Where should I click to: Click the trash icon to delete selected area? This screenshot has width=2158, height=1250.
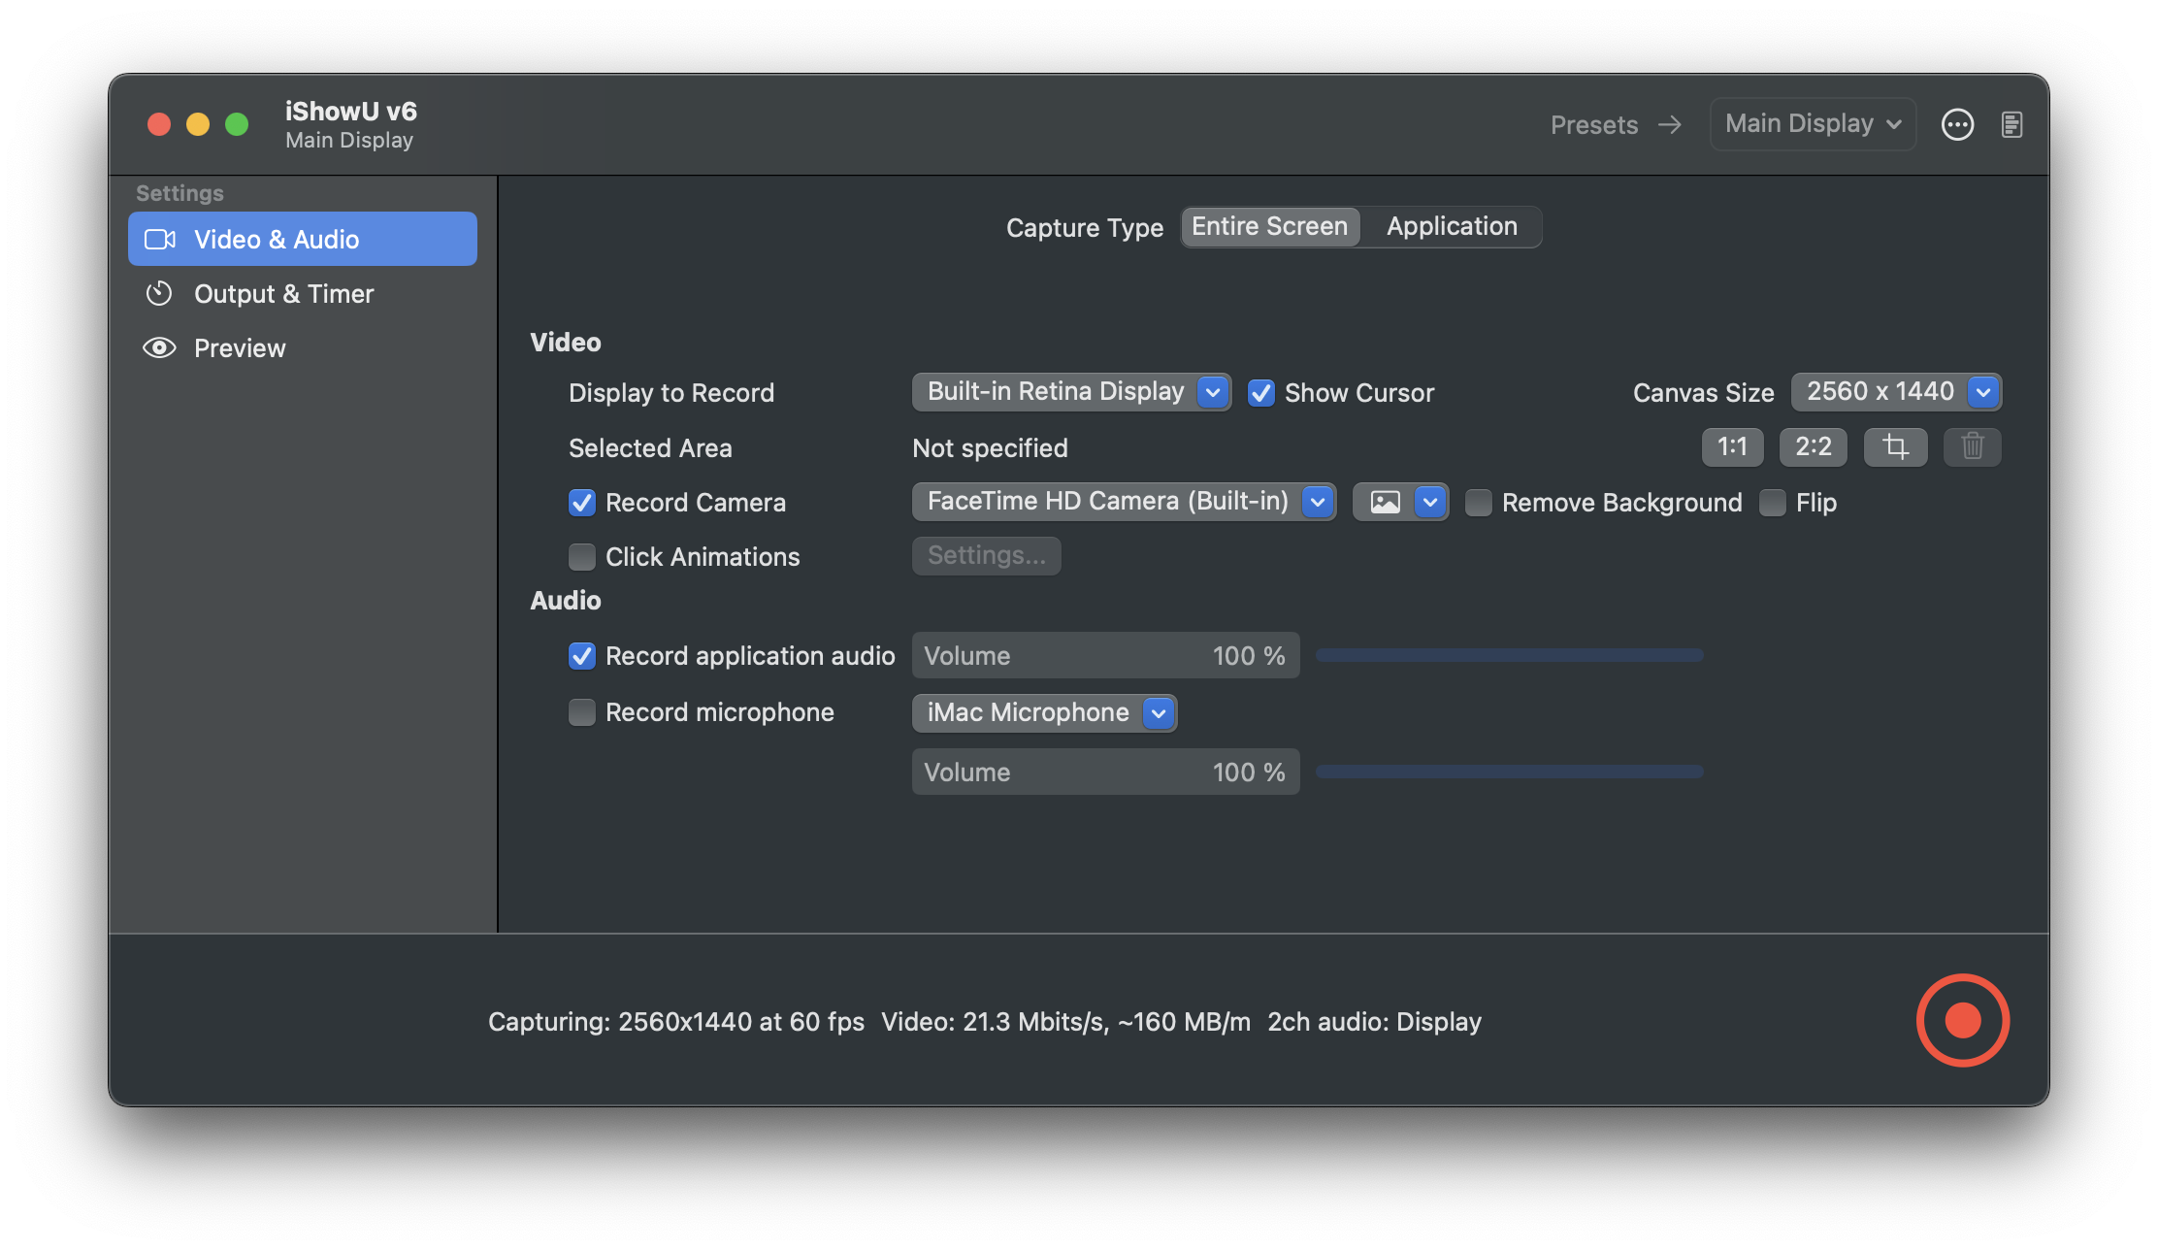[x=1972, y=446]
